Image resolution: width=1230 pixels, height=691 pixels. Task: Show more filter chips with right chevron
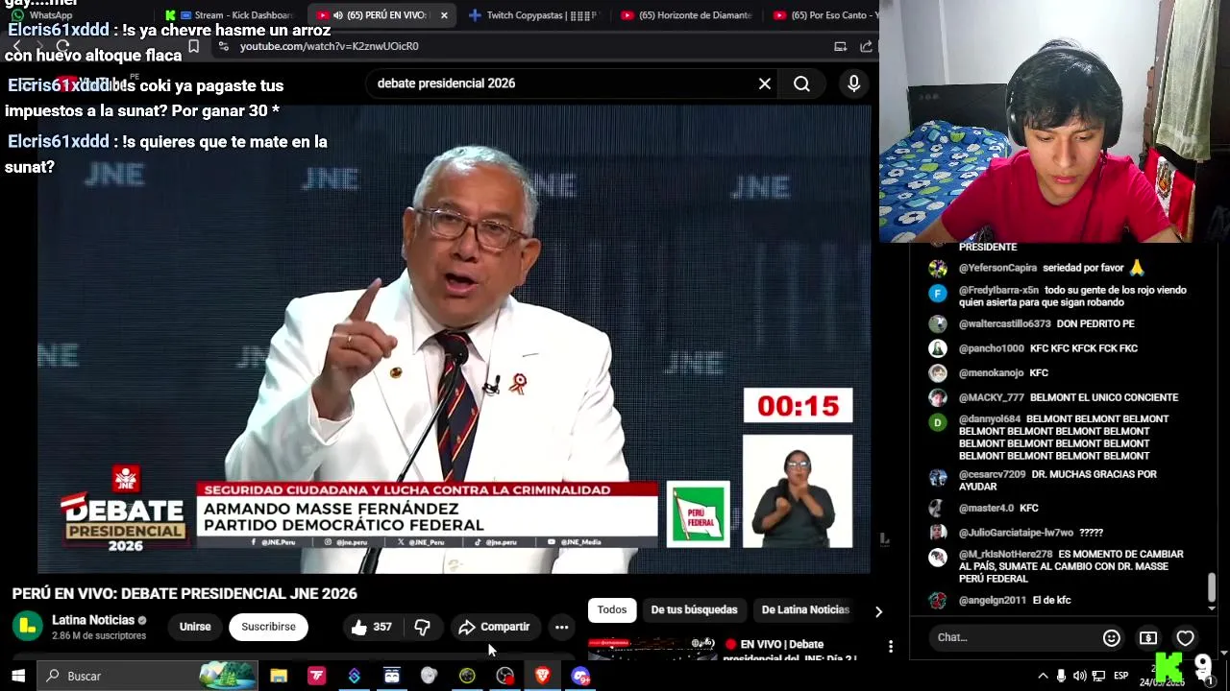[x=878, y=611]
